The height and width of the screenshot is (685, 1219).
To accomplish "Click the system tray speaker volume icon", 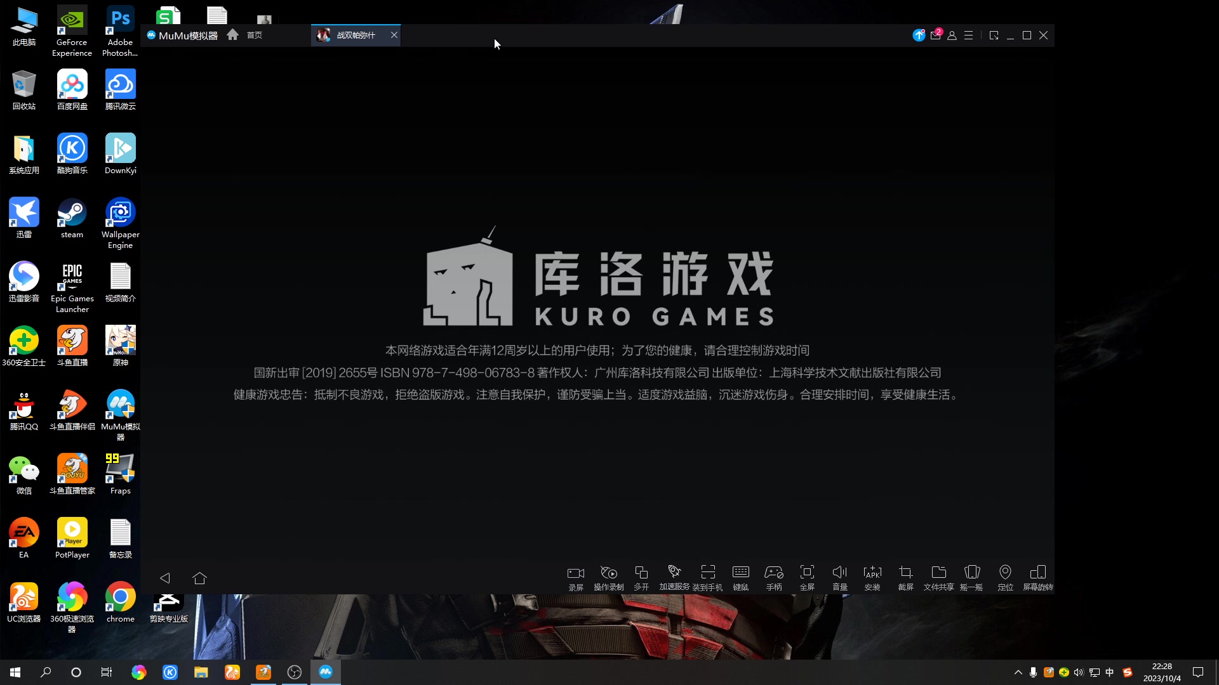I will [x=1079, y=672].
